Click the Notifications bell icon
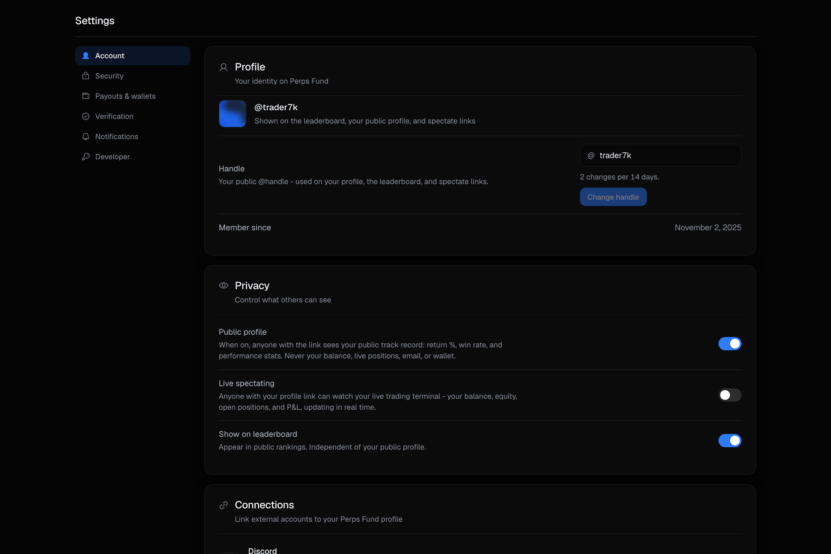 tap(85, 137)
